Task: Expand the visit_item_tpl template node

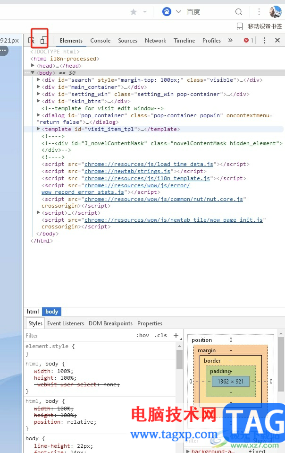Action: [38, 129]
